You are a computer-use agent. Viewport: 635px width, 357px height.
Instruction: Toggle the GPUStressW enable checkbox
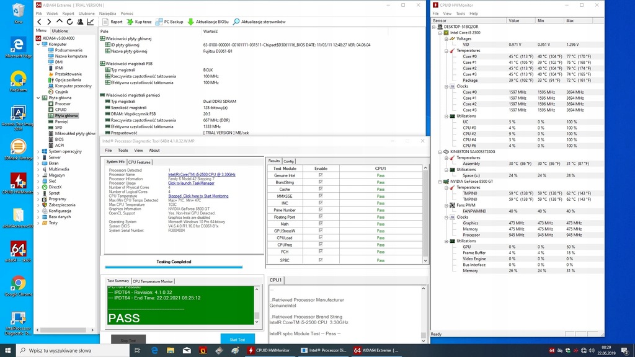[321, 231]
